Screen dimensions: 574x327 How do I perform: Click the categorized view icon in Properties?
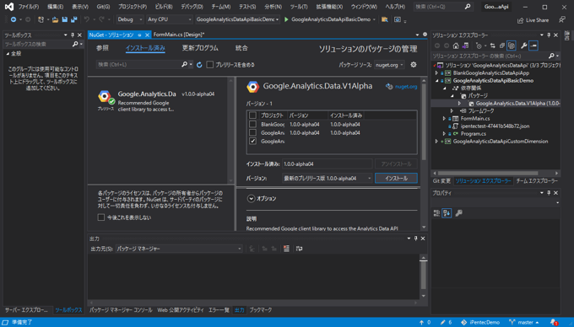click(x=436, y=213)
